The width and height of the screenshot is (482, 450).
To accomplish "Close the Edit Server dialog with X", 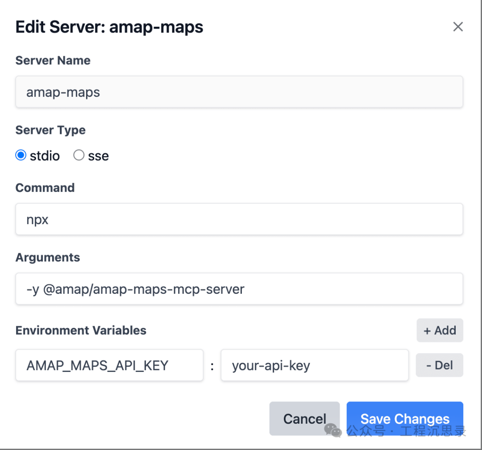I will click(x=458, y=27).
